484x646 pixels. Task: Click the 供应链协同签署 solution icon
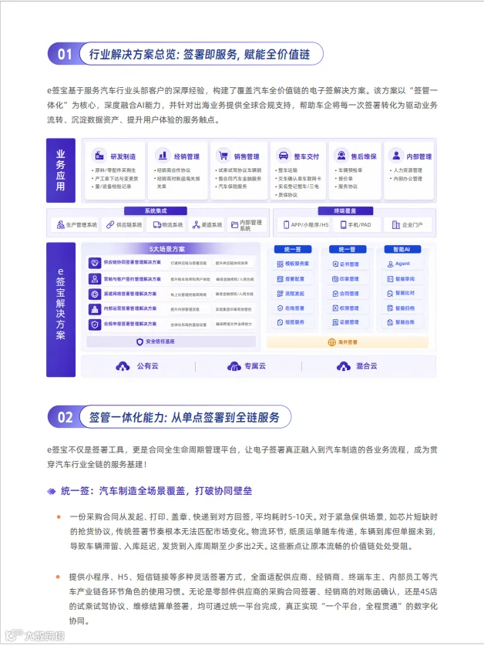pos(95,262)
